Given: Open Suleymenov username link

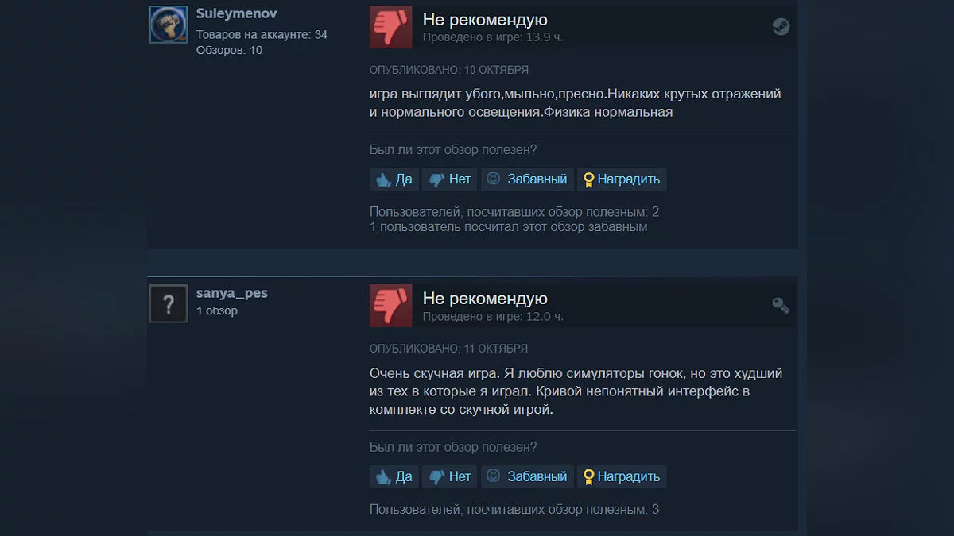Looking at the screenshot, I should 237,14.
